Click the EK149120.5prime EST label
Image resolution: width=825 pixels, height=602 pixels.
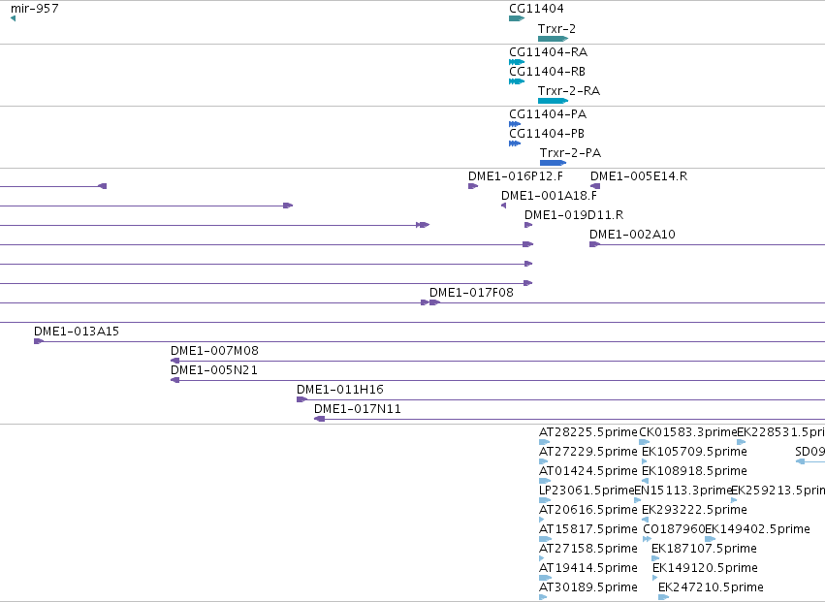[x=705, y=569]
